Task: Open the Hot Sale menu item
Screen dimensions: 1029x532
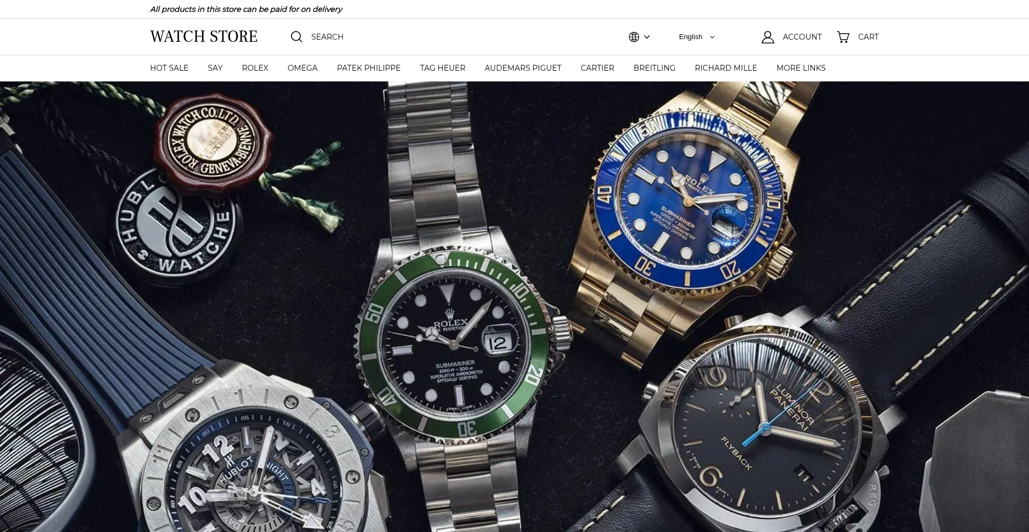Action: coord(169,68)
